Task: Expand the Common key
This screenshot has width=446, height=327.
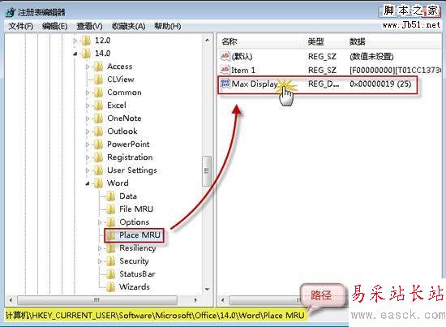Action: point(88,93)
